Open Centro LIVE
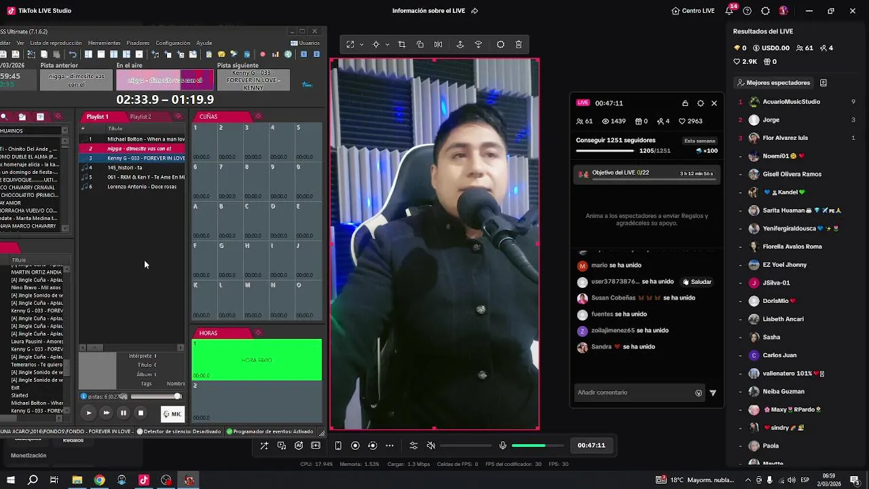This screenshot has height=489, width=869. pyautogui.click(x=692, y=11)
